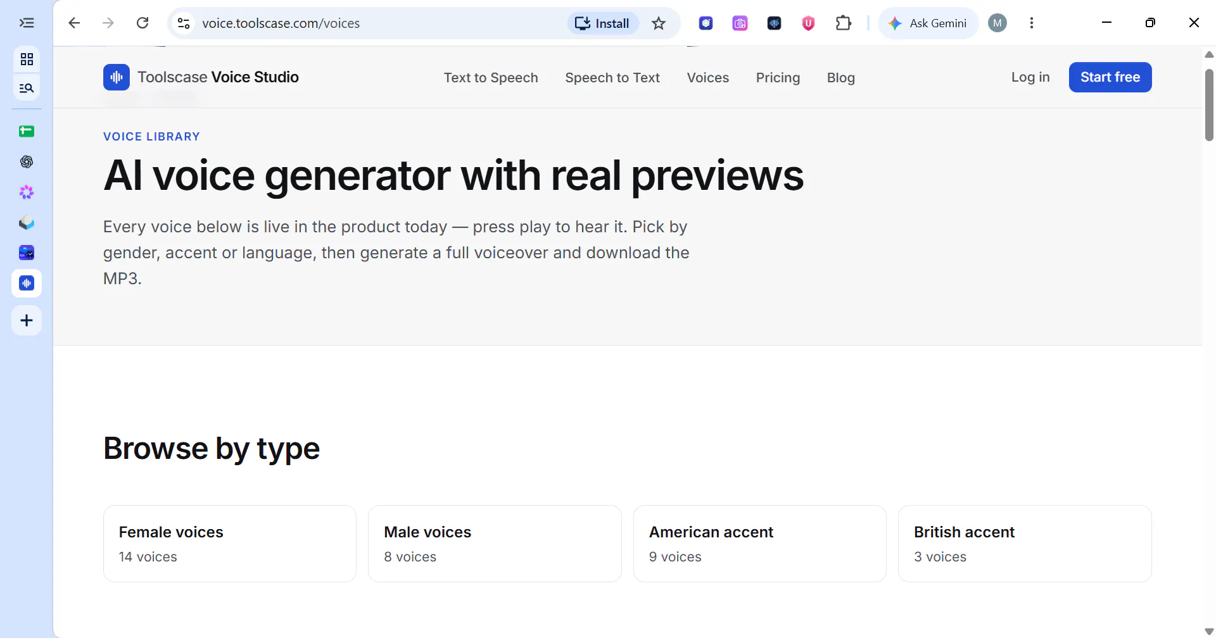Open the purple flower sidebar icon
Screen dimensions: 1216x638
[27, 192]
